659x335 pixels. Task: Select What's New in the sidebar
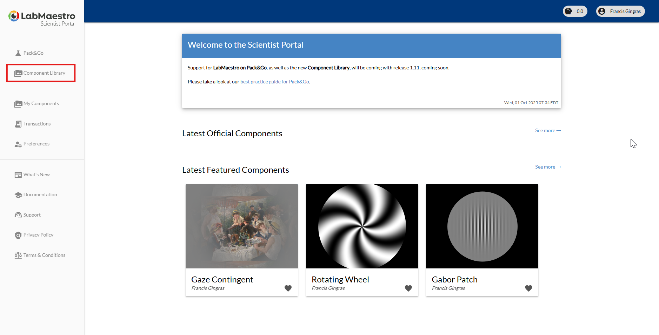pos(36,175)
